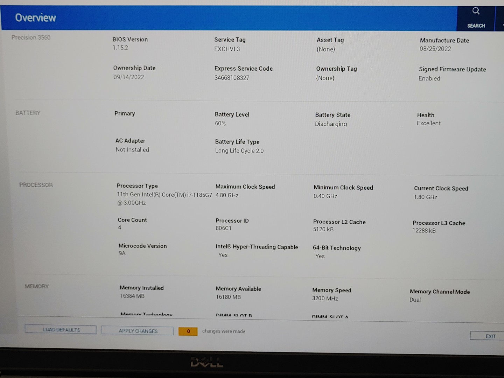Image resolution: width=504 pixels, height=378 pixels.
Task: Select the Overview page title
Action: tap(35, 17)
